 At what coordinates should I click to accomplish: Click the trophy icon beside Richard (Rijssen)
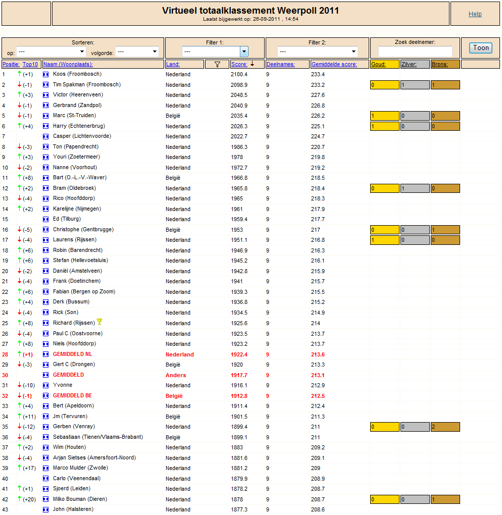tap(99, 322)
